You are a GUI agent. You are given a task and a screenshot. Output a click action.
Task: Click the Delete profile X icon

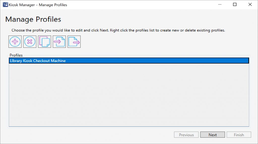pos(30,42)
